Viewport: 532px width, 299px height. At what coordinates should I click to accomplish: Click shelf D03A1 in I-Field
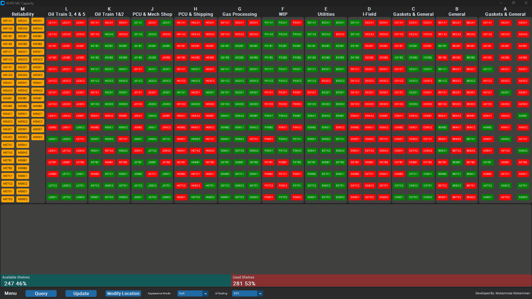point(384,23)
